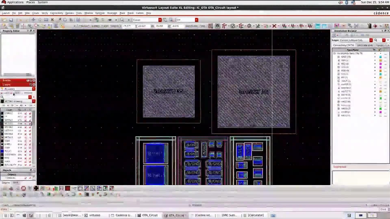
Task: Click the Save icon in the toolbar
Action: pos(11,20)
